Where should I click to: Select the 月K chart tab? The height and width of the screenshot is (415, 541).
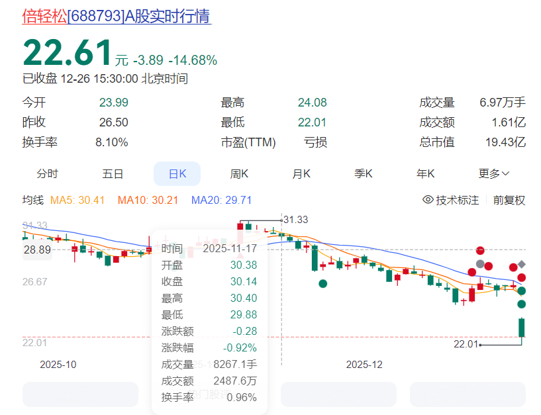[x=301, y=173]
